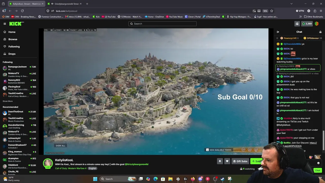
Task: Open the emoji picker in chat input
Action: (318, 163)
